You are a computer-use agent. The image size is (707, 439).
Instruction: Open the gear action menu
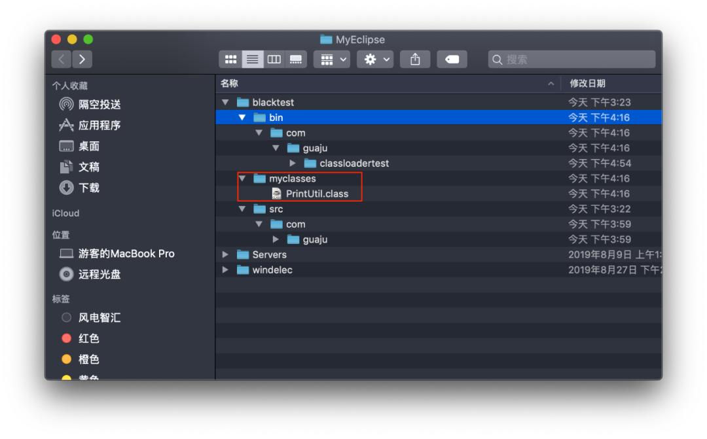tap(375, 60)
